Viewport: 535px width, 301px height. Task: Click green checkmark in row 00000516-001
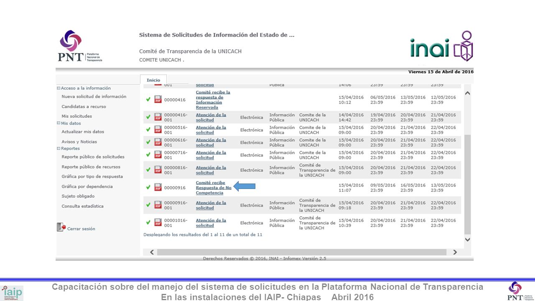coord(148,130)
